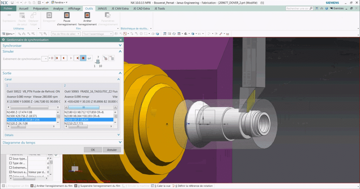
Task: Collapse the Canal group
Action: (x=119, y=79)
